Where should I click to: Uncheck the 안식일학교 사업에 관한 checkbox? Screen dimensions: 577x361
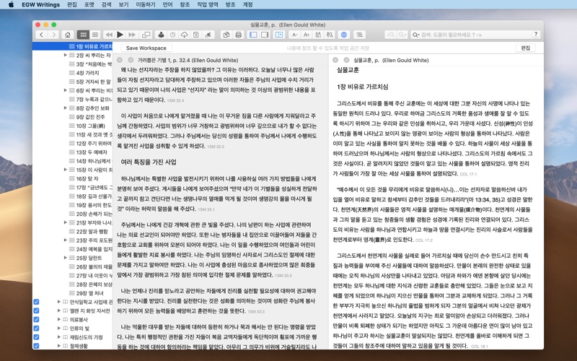coord(36,302)
